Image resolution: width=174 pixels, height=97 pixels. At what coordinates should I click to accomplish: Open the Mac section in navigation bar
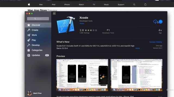(41, 5)
